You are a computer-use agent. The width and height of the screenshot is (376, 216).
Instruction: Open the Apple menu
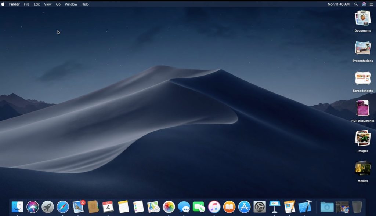pyautogui.click(x=3, y=4)
